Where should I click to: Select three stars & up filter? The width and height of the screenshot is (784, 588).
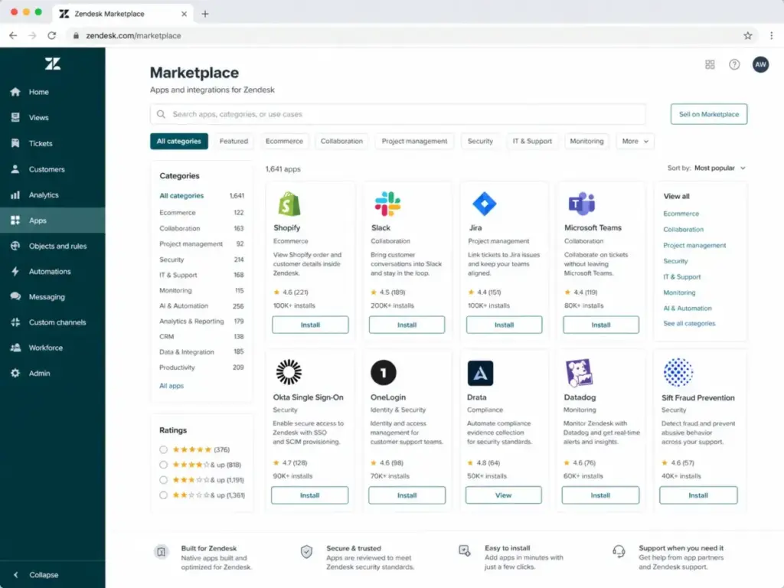[164, 480]
